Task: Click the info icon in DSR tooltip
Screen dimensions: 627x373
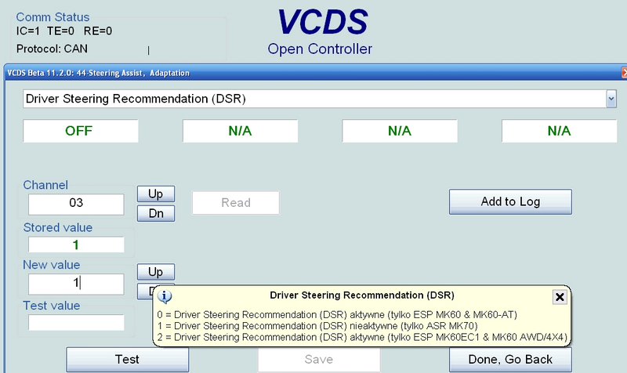Action: pyautogui.click(x=165, y=296)
